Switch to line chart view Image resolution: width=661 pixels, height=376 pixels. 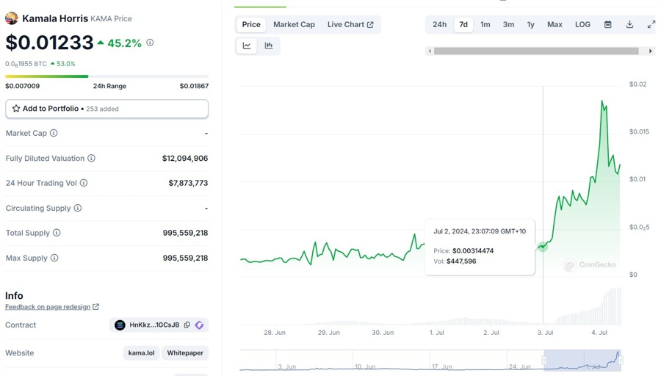coord(247,46)
